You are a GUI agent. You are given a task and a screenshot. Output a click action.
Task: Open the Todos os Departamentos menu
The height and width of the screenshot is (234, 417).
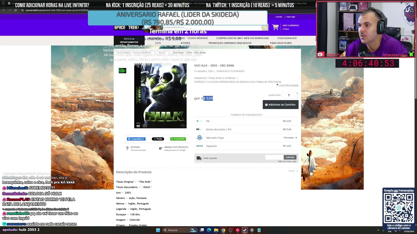pyautogui.click(x=129, y=40)
